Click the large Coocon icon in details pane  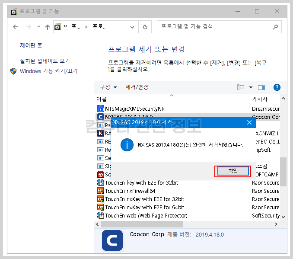[x=112, y=240]
